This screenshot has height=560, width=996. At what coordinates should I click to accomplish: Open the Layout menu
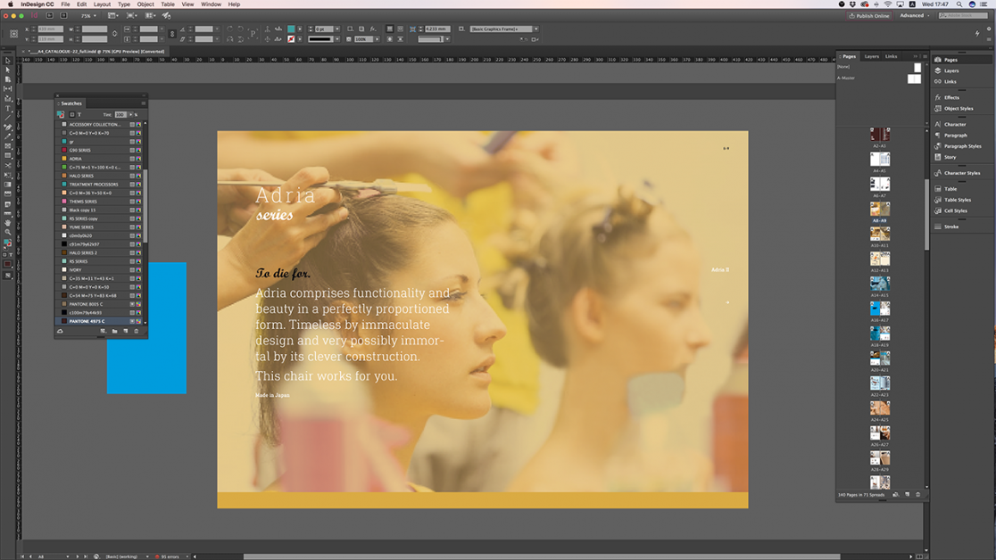coord(102,4)
